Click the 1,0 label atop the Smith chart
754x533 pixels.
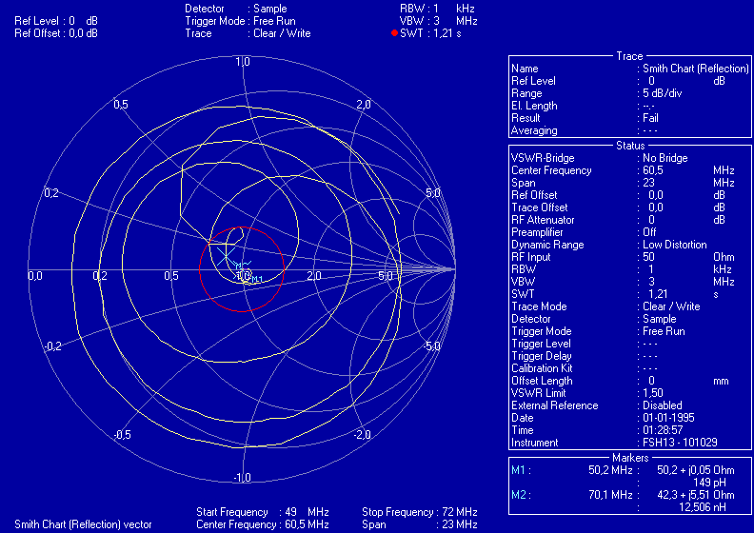[242, 62]
